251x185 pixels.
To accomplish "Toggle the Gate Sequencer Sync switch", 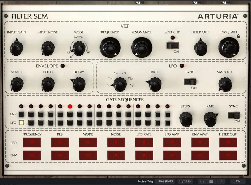I will tap(234, 116).
